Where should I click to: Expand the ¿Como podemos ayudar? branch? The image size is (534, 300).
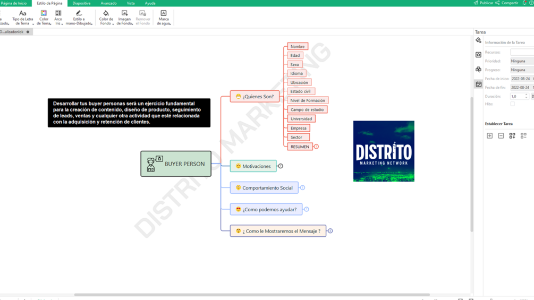[307, 209]
